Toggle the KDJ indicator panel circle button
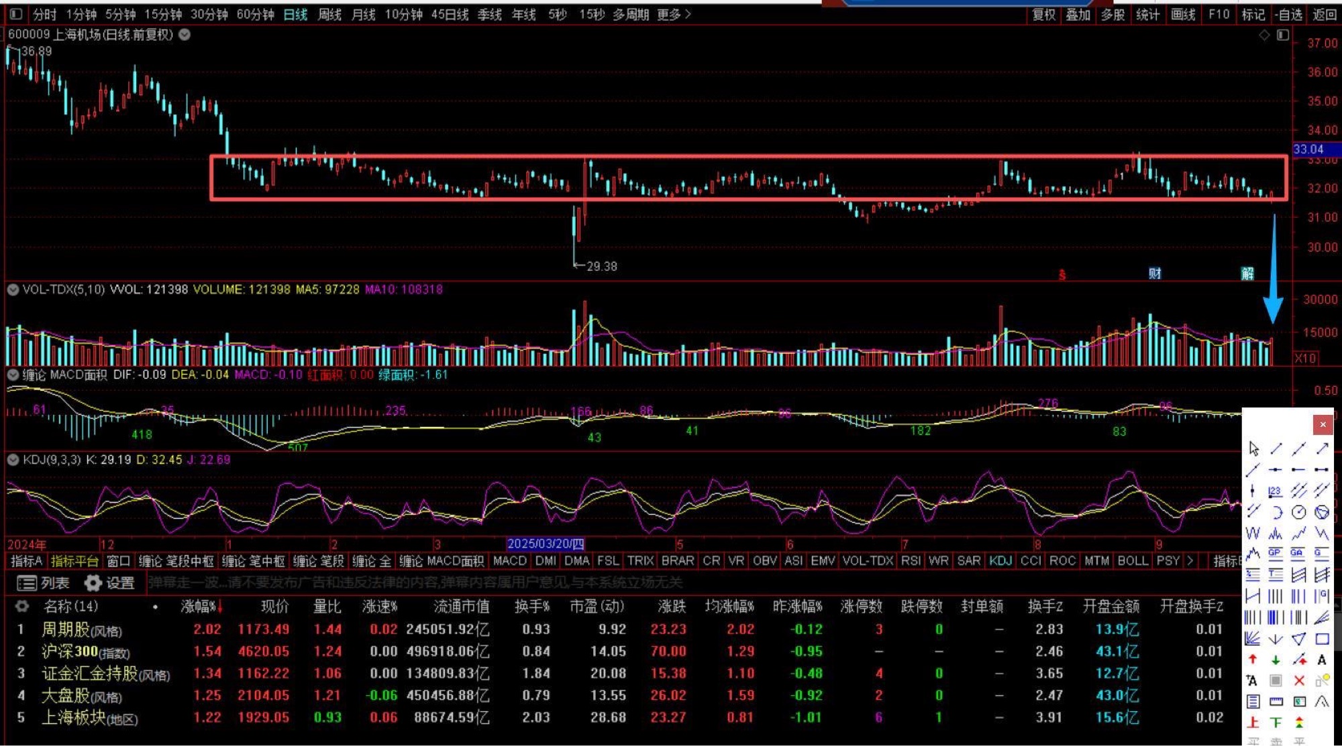 click(13, 460)
